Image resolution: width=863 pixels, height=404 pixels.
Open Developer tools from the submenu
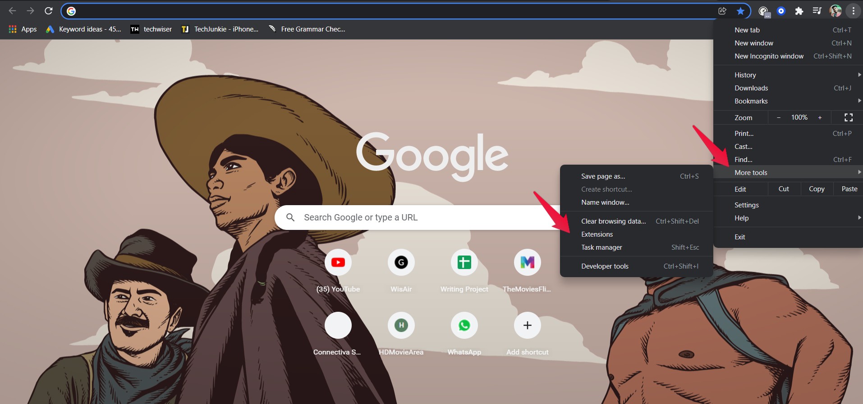[637, 266]
